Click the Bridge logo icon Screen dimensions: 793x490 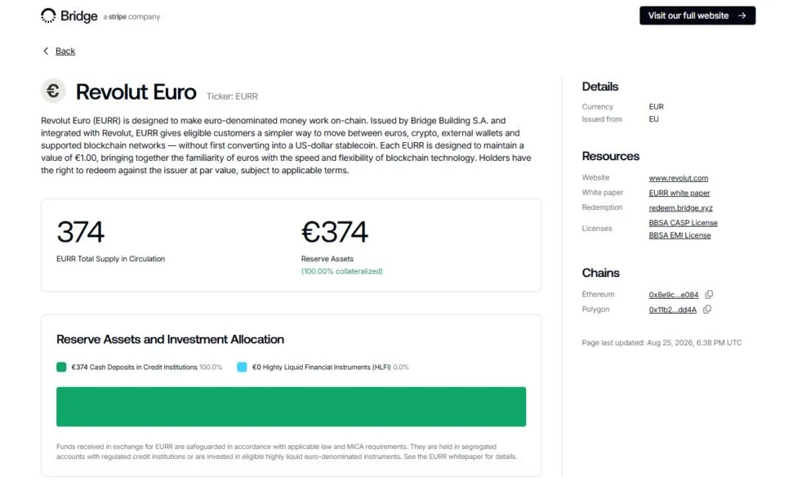[x=48, y=16]
